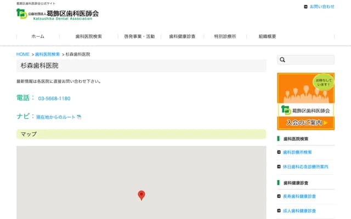Open 現在地からのルート navigation link

tap(55, 117)
